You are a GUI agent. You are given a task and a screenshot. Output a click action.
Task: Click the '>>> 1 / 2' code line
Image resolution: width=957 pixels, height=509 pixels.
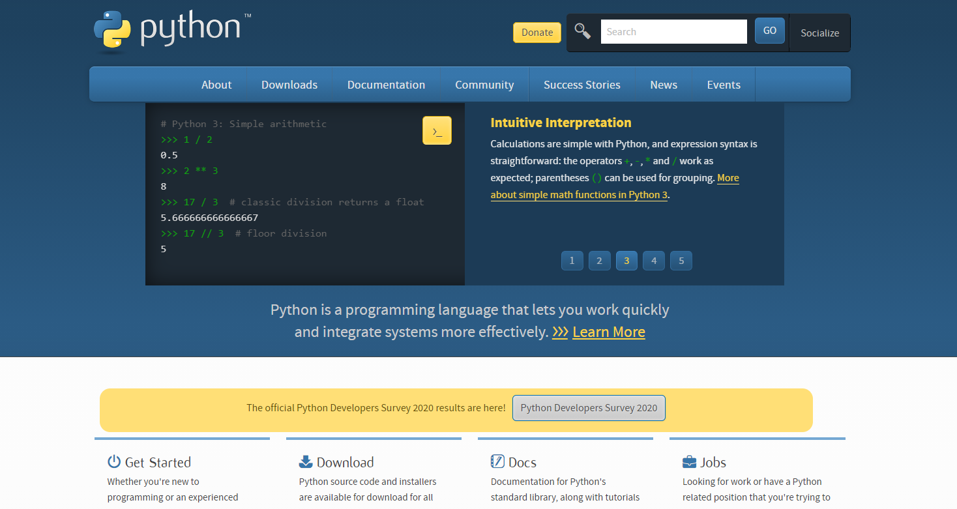186,139
